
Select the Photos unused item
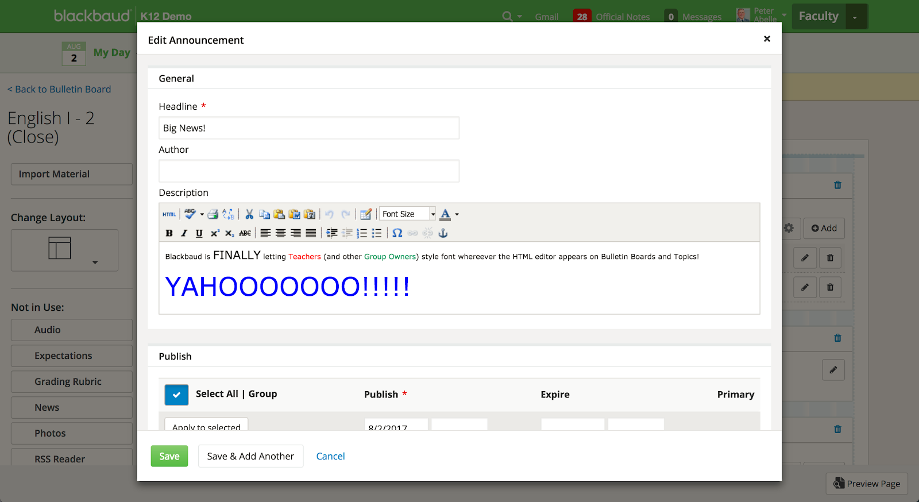[x=72, y=433]
